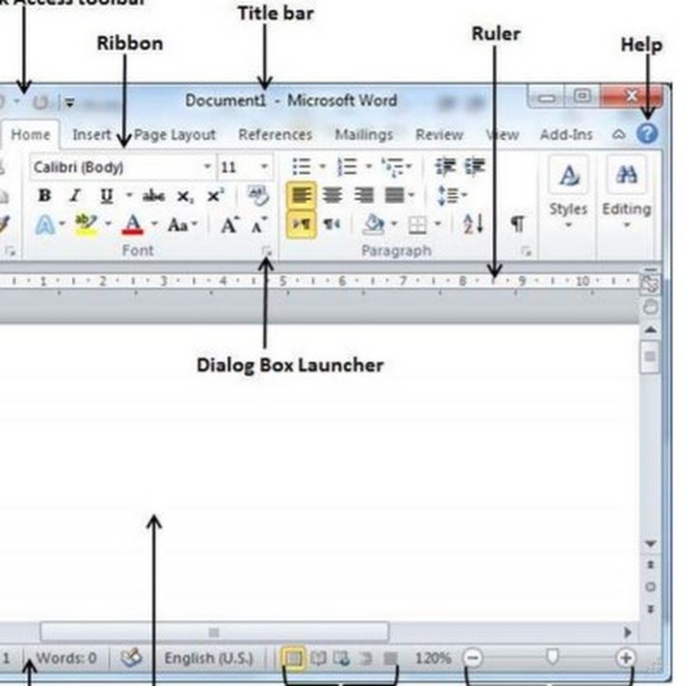The image size is (686, 686).
Task: Click the Redo icon in Quick Access toolbar
Action: pyautogui.click(x=40, y=102)
